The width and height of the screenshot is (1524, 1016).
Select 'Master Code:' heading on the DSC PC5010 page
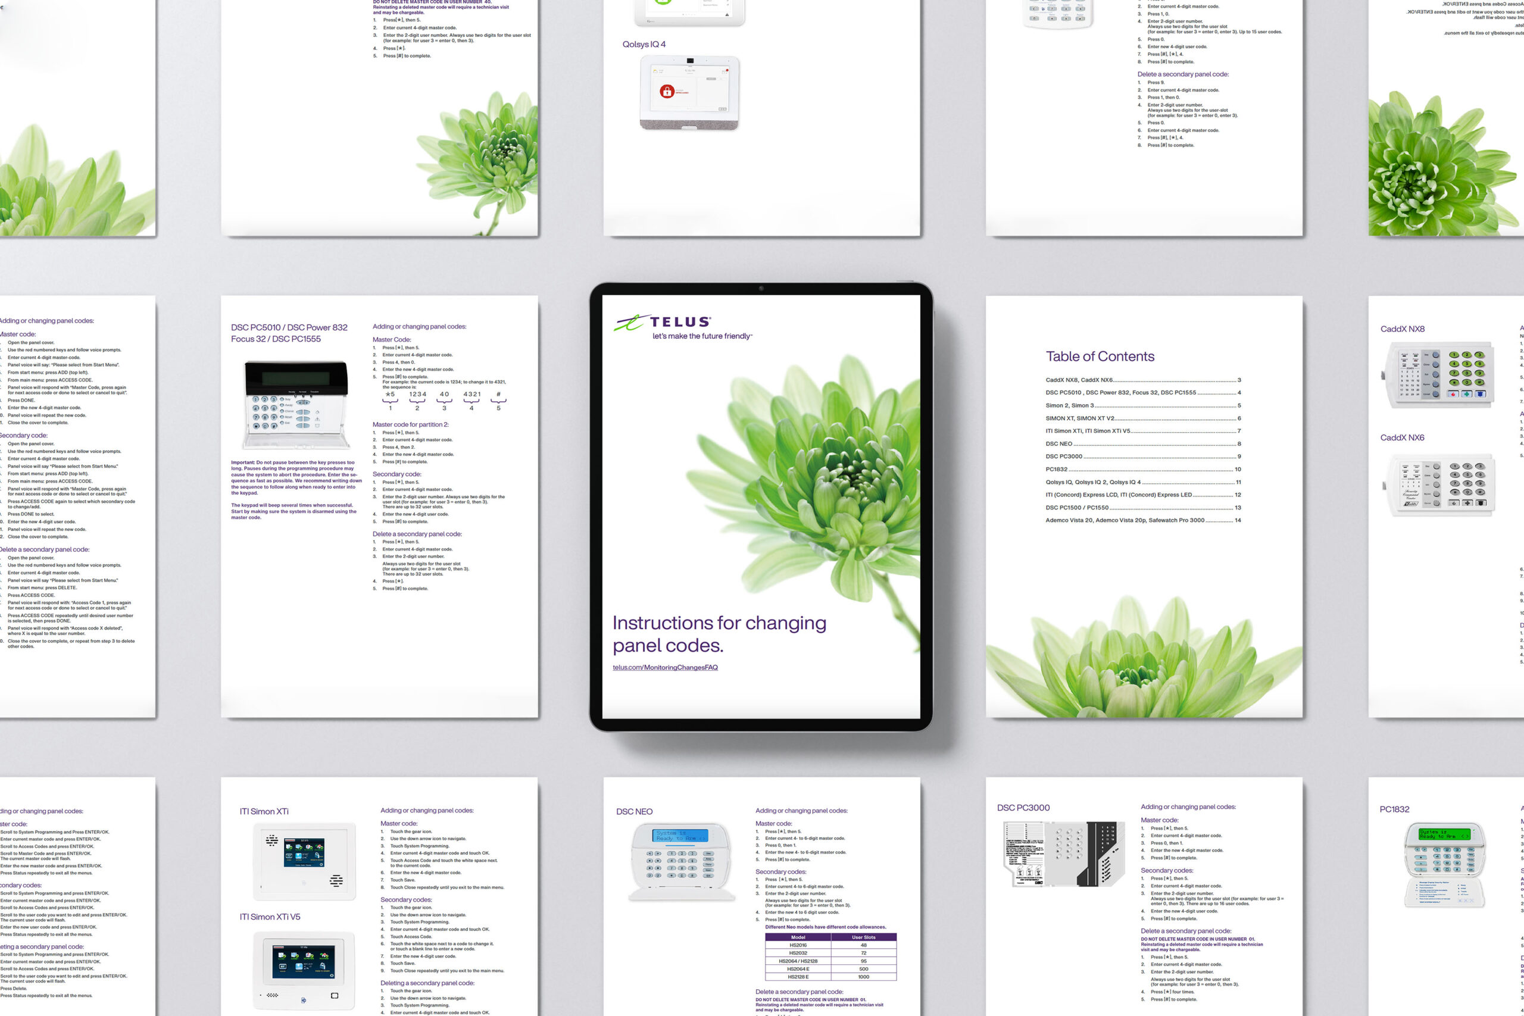[391, 339]
